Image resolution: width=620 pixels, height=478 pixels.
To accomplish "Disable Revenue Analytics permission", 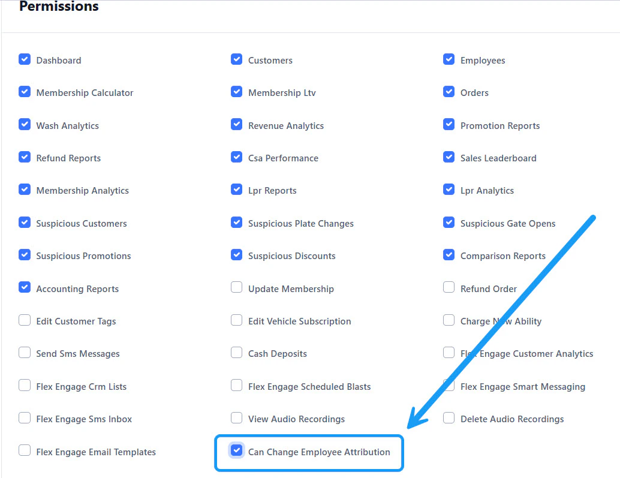I will click(x=236, y=125).
